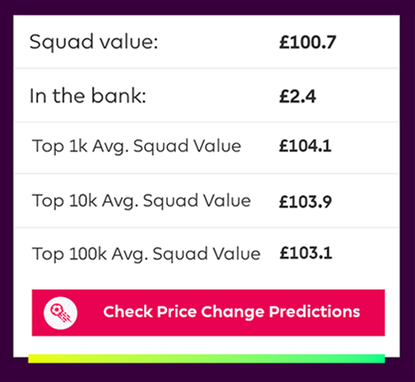The height and width of the screenshot is (382, 415).
Task: Click the £2.4 bank balance
Action: pos(297,96)
